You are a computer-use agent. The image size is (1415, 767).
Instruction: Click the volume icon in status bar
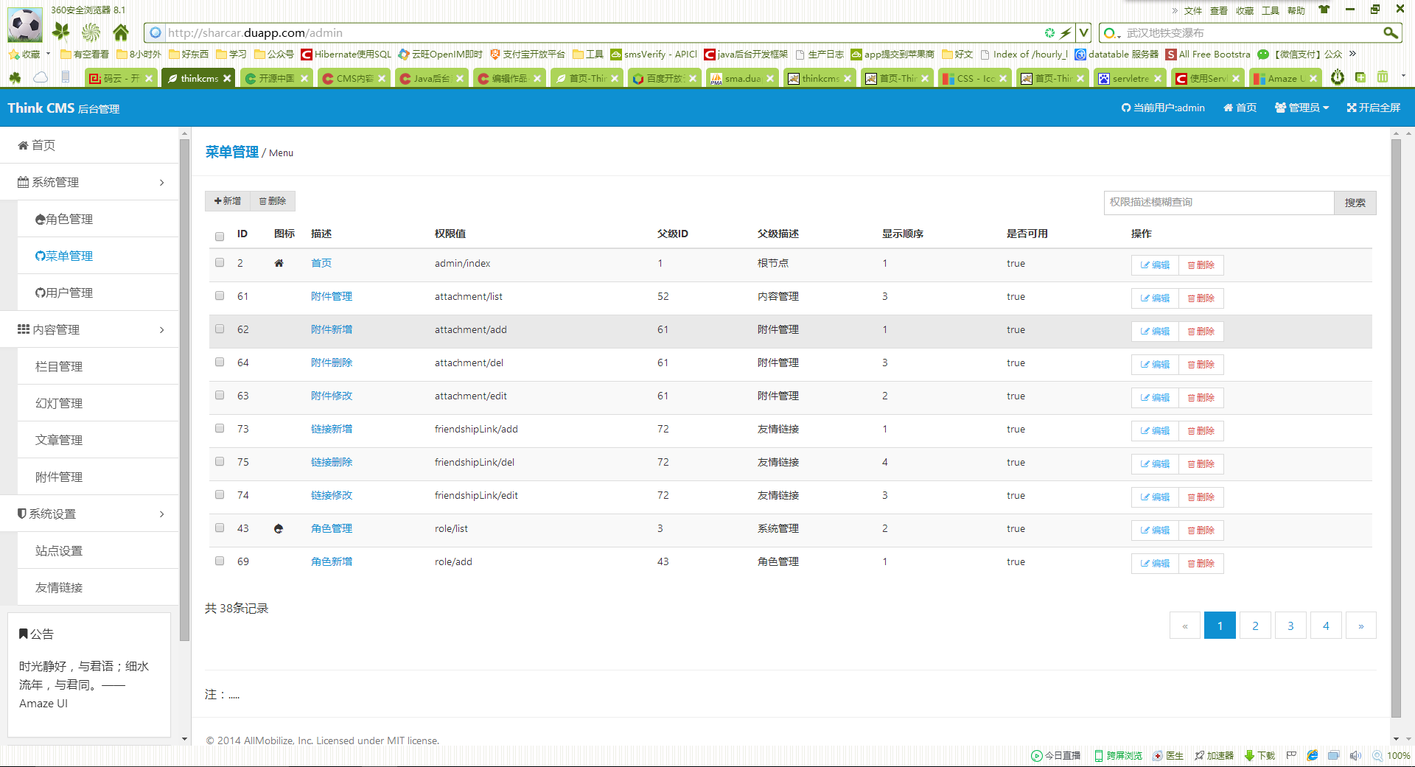pyautogui.click(x=1355, y=755)
